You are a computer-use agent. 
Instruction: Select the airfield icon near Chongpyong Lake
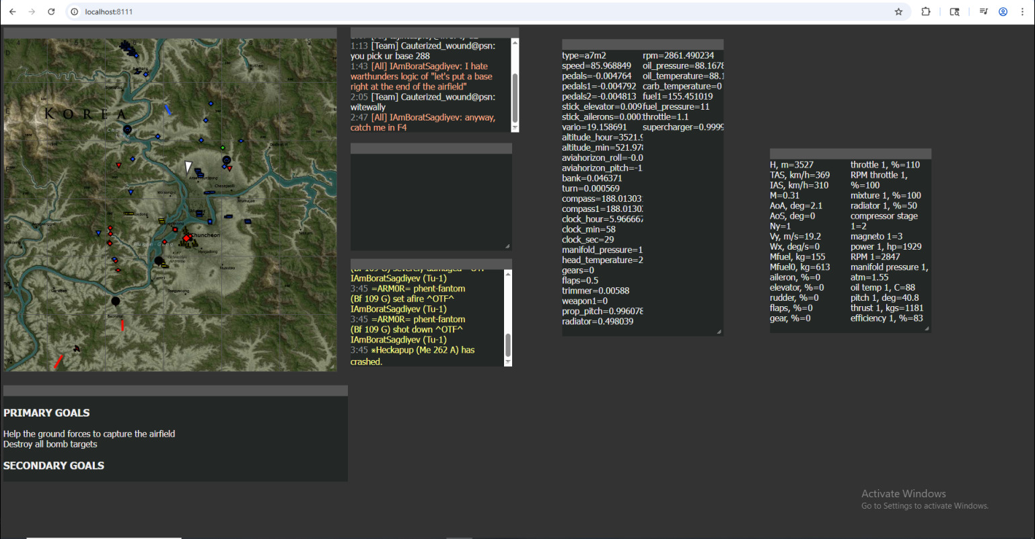pos(127,129)
